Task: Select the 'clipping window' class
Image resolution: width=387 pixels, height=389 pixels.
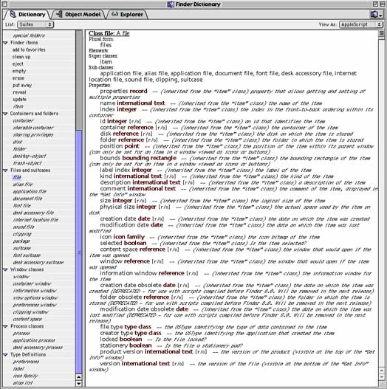Action: click(30, 312)
